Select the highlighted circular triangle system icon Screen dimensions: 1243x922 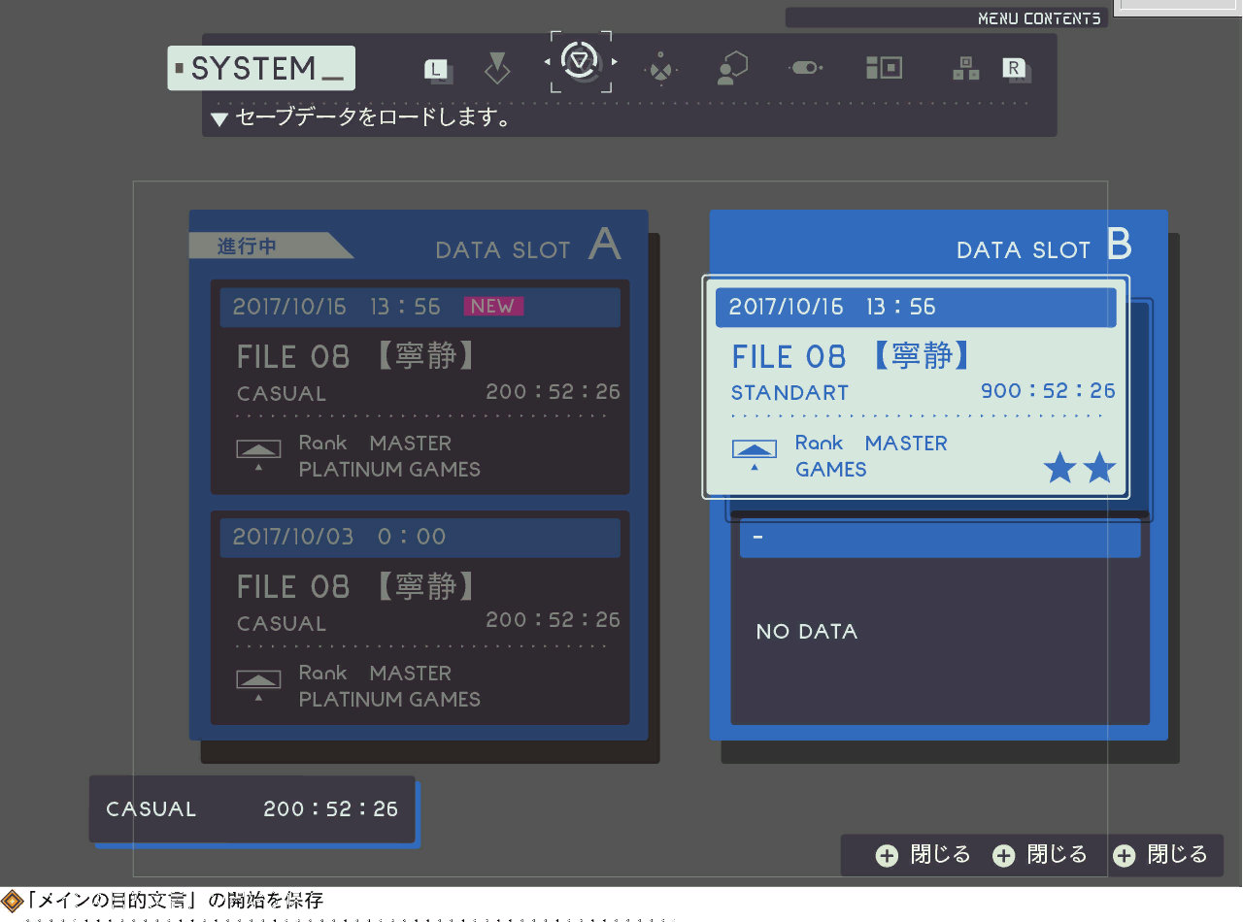pos(581,61)
